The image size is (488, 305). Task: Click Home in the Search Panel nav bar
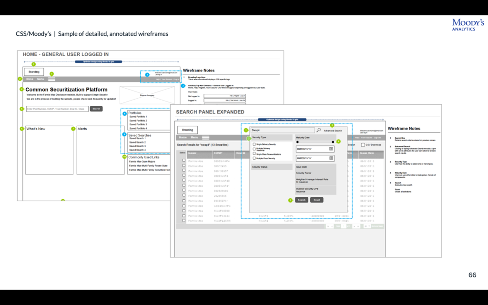[x=183, y=137]
